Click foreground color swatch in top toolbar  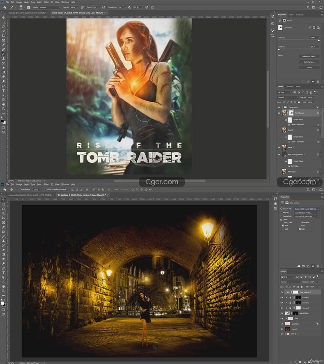pos(2,121)
